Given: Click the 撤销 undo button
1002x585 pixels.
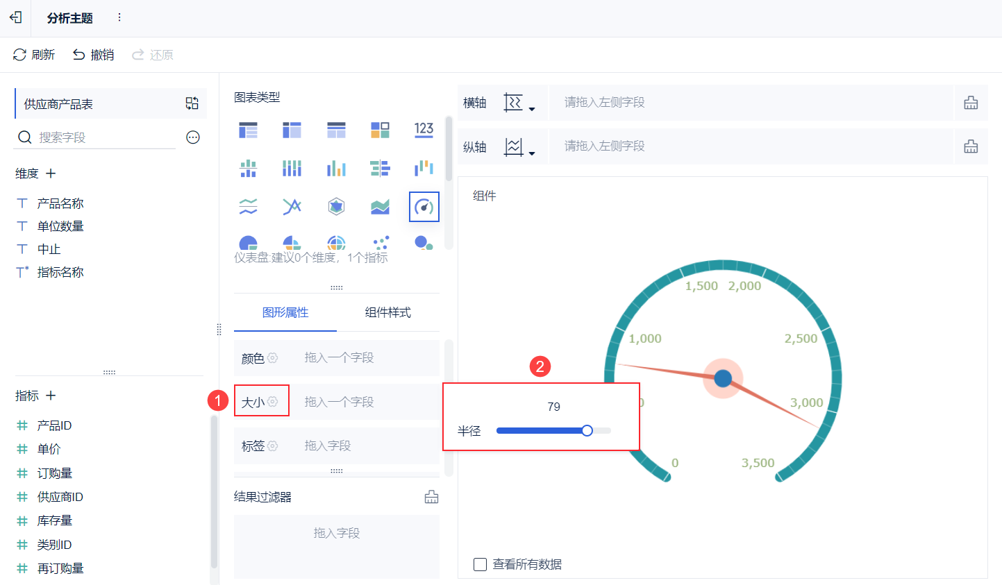Looking at the screenshot, I should (92, 54).
